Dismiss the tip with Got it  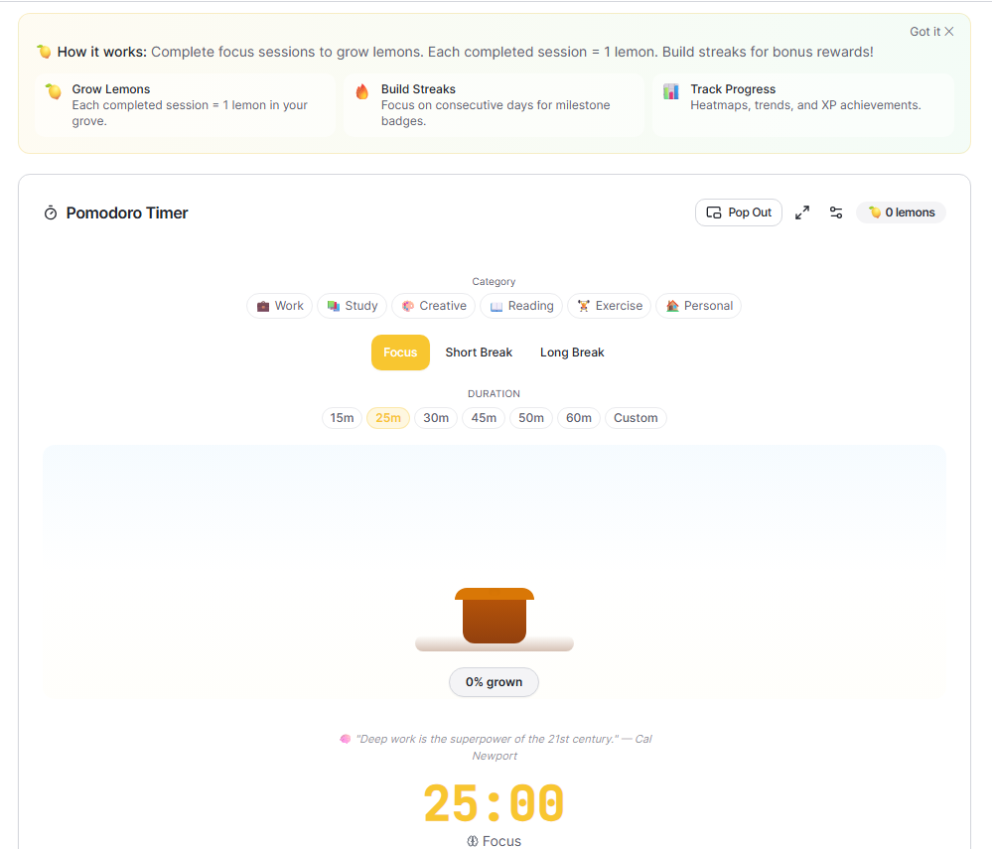point(930,31)
